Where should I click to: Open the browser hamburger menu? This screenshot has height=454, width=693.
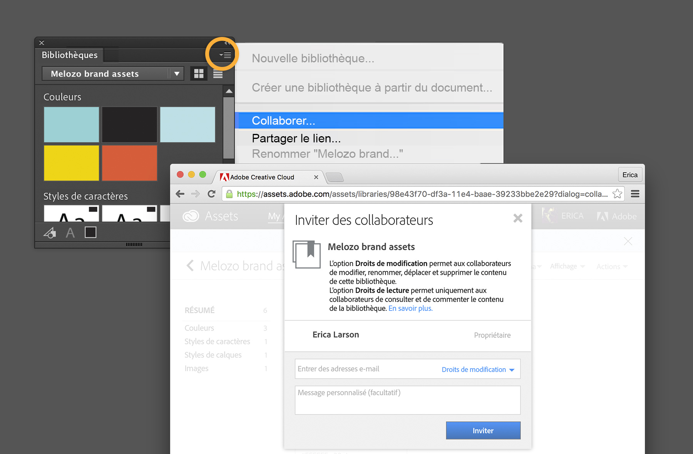click(x=635, y=194)
